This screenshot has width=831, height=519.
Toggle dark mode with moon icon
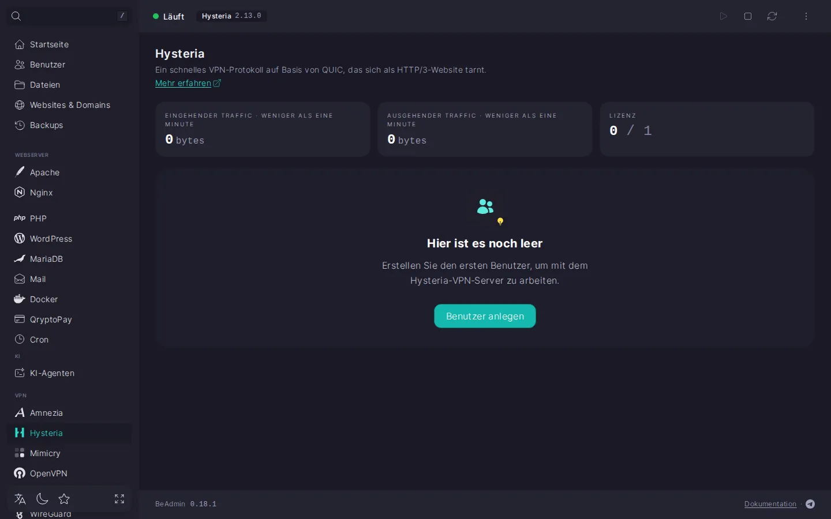tap(42, 499)
